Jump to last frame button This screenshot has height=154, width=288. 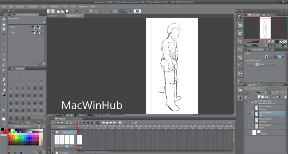coord(92,123)
